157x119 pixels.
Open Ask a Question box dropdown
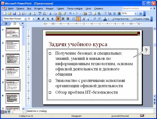coord(151,9)
